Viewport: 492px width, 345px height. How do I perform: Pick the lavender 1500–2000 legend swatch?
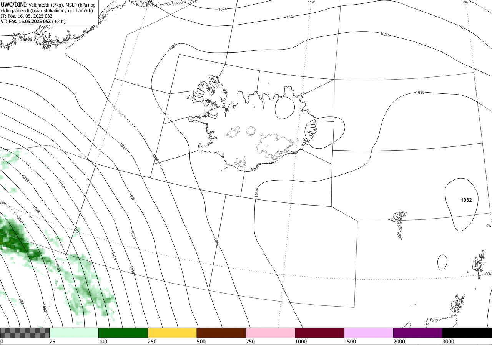(369, 333)
